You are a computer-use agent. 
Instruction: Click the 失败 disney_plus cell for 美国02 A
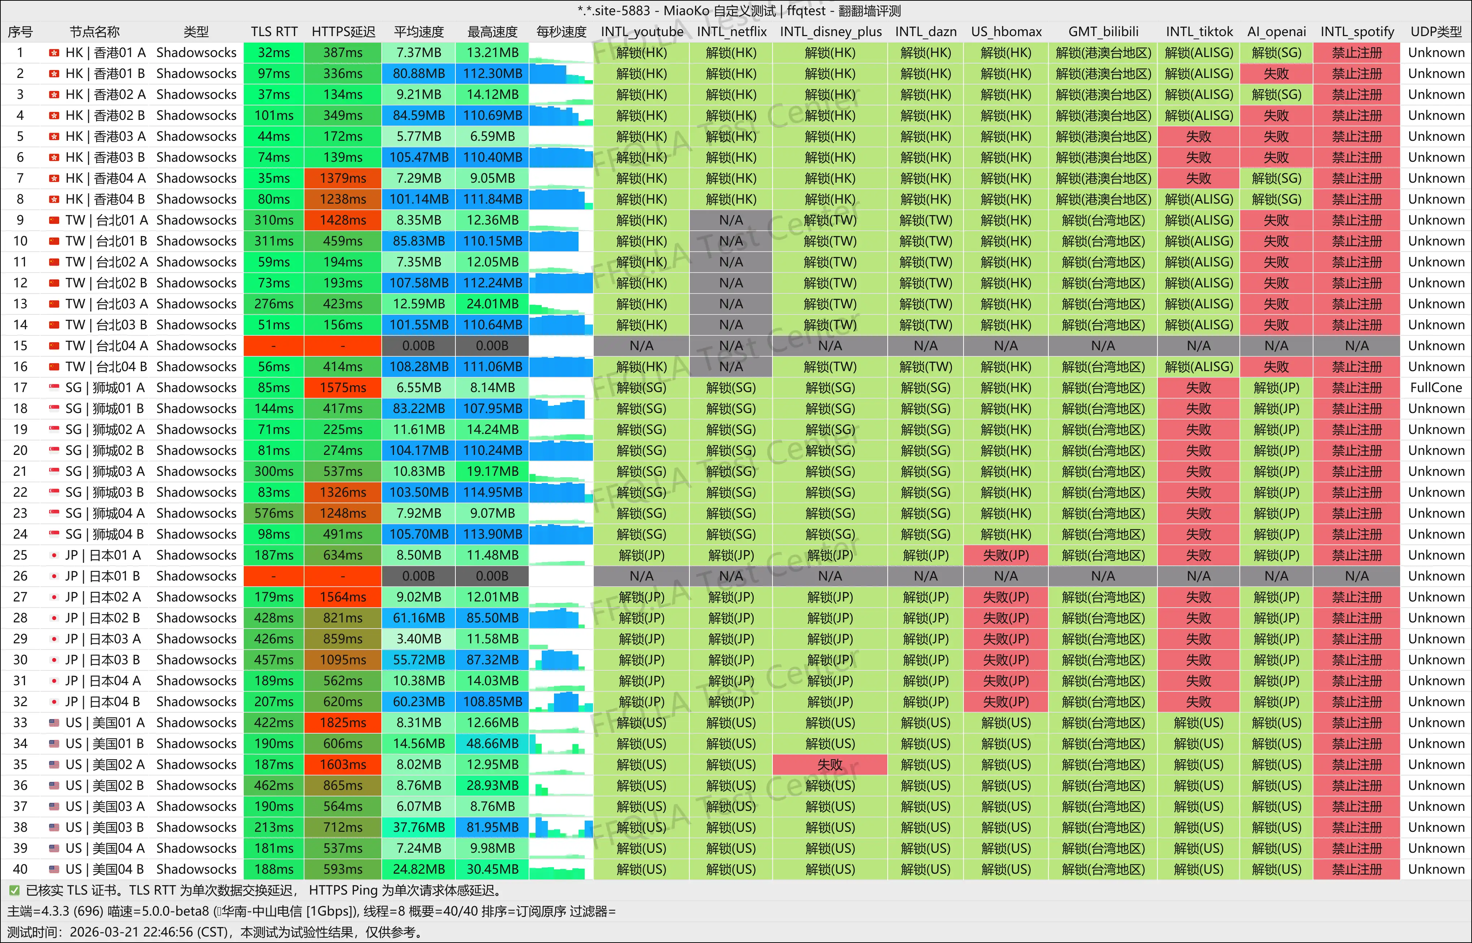[830, 765]
